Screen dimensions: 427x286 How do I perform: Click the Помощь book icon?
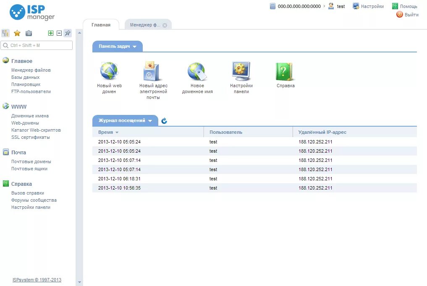[395, 6]
